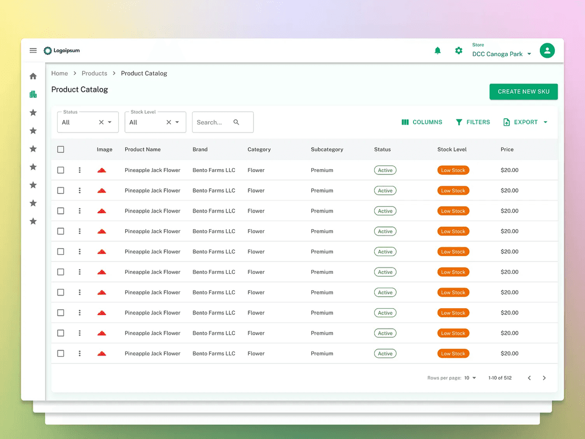Click the magnifier icon in the search box
This screenshot has width=585, height=439.
point(236,122)
